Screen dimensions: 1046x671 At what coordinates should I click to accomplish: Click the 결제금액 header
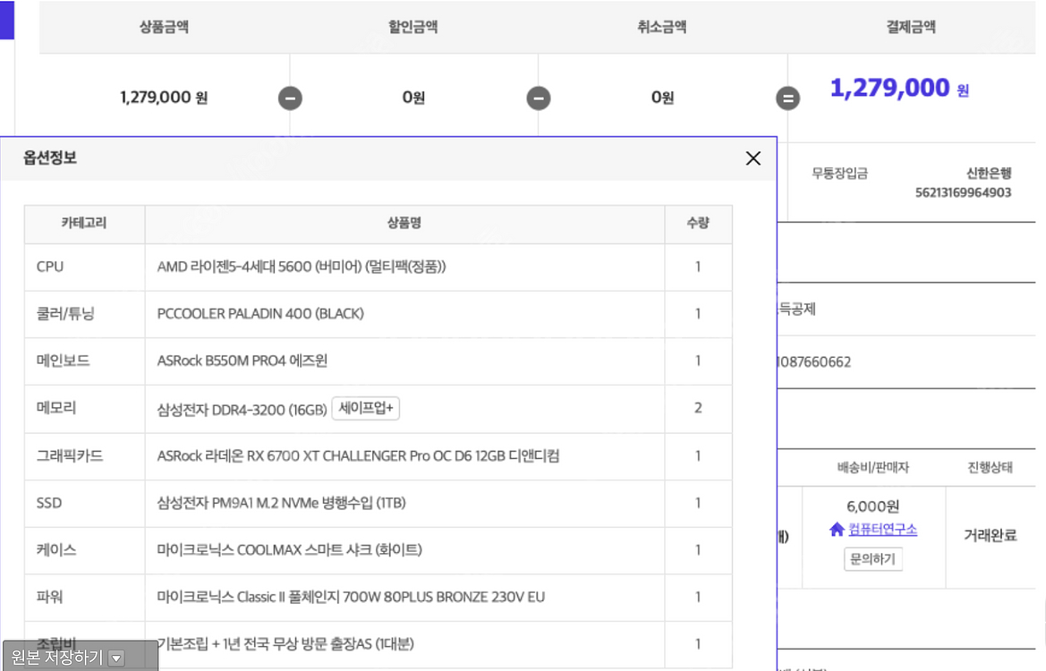pyautogui.click(x=911, y=27)
